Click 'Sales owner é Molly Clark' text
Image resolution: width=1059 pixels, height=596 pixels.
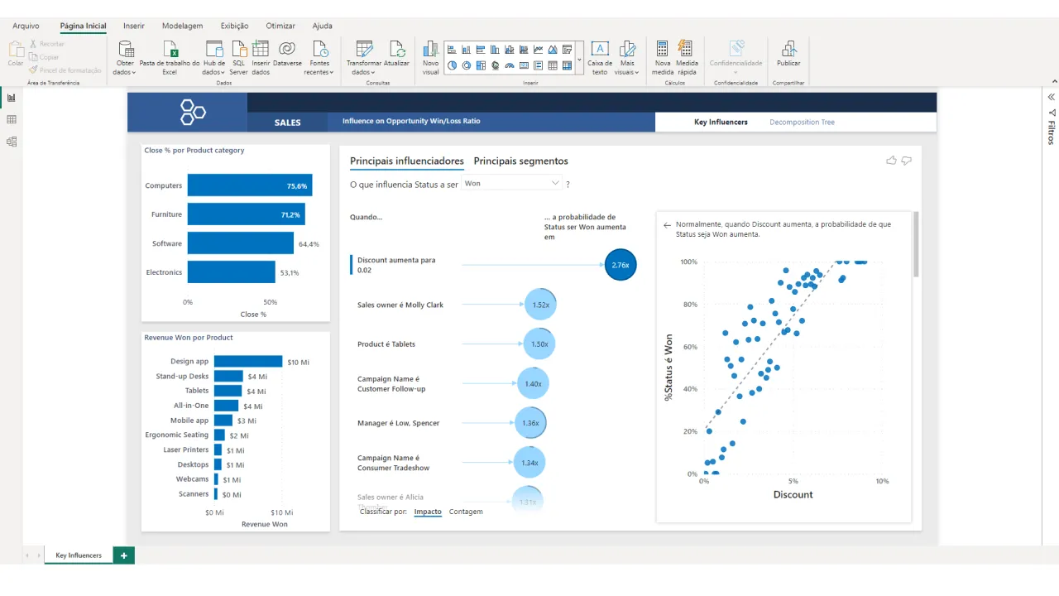[400, 305]
